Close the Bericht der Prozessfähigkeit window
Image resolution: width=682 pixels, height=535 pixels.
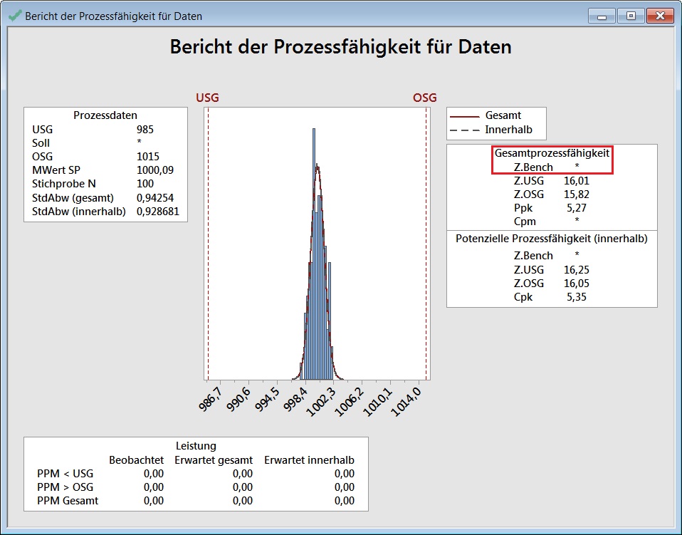(x=660, y=16)
